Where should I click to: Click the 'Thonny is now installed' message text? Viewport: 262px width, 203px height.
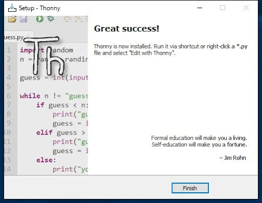170,49
